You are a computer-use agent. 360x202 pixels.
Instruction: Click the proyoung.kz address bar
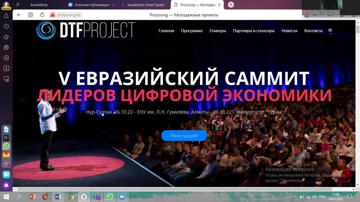click(x=69, y=15)
